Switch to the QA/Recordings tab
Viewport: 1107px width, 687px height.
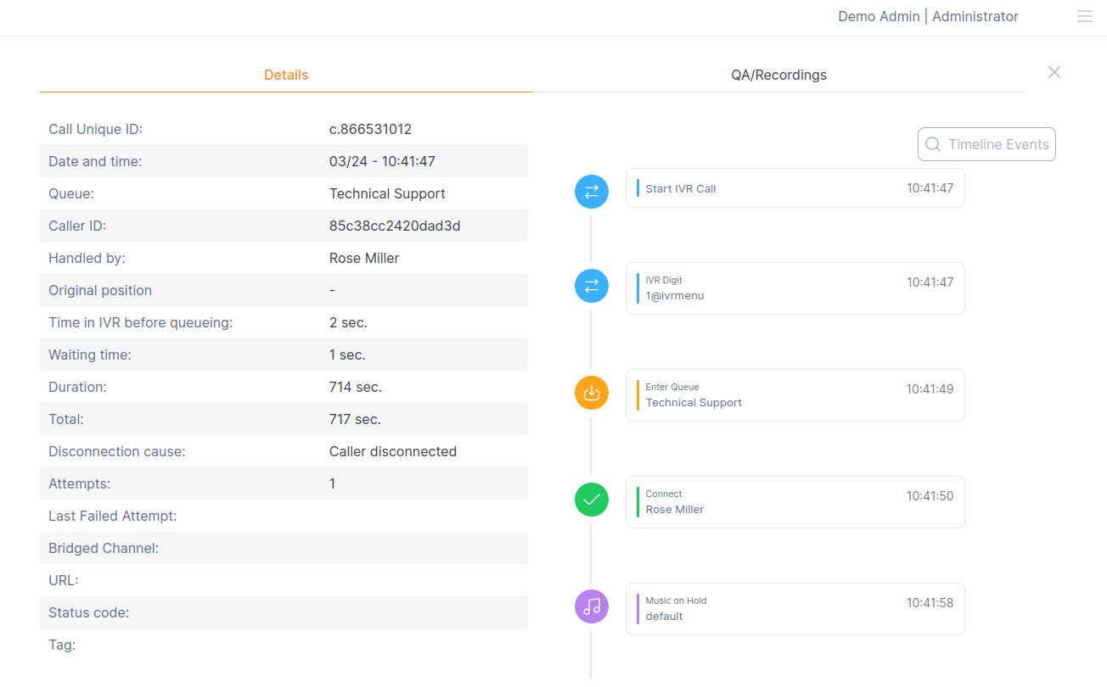click(778, 75)
